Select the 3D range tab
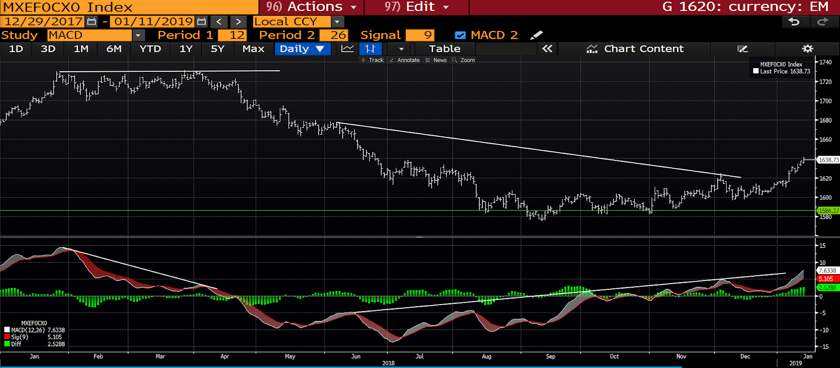Viewport: 840px width, 368px height. (48, 49)
